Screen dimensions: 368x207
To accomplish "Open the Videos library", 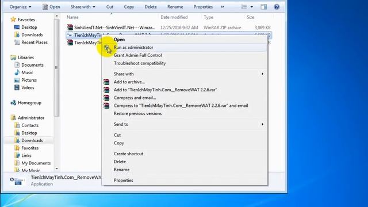I will tap(24, 87).
